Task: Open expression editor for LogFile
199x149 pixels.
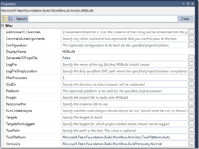Action: (x=191, y=64)
